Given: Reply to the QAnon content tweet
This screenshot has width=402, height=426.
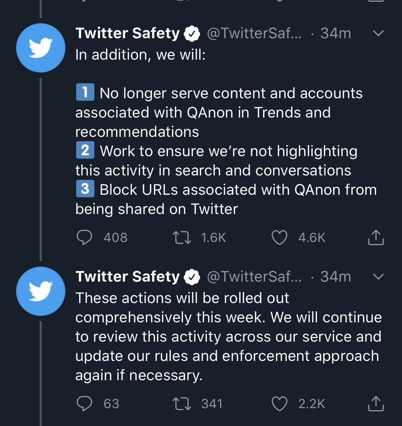Looking at the screenshot, I should click(x=84, y=237).
